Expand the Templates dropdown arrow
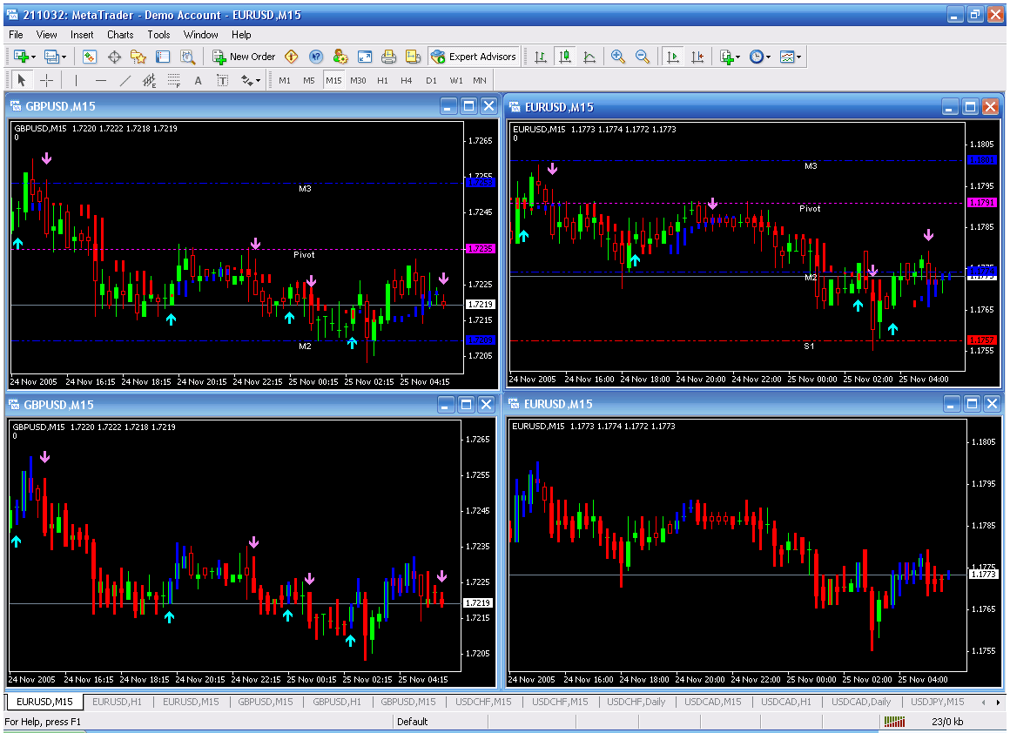 point(798,57)
